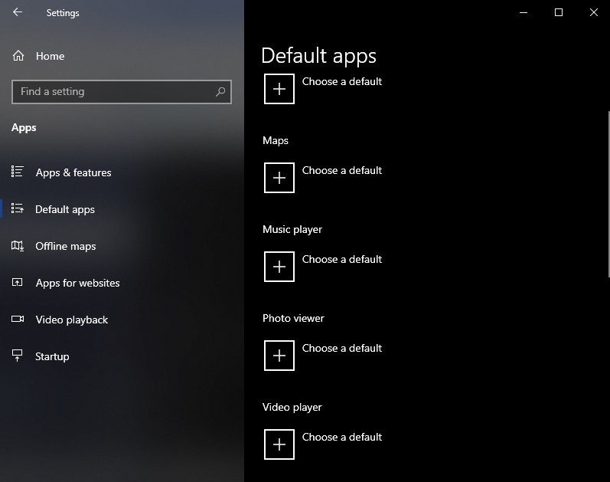Click the plus box under Video player
The height and width of the screenshot is (482, 610).
click(x=279, y=444)
